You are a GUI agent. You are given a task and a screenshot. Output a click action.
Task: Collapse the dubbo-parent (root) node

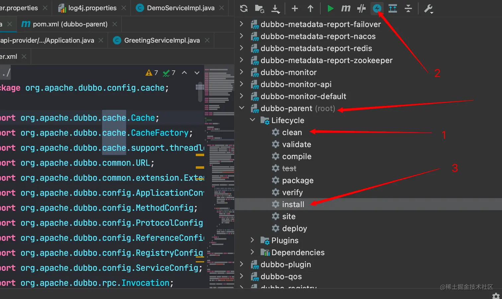tap(242, 108)
